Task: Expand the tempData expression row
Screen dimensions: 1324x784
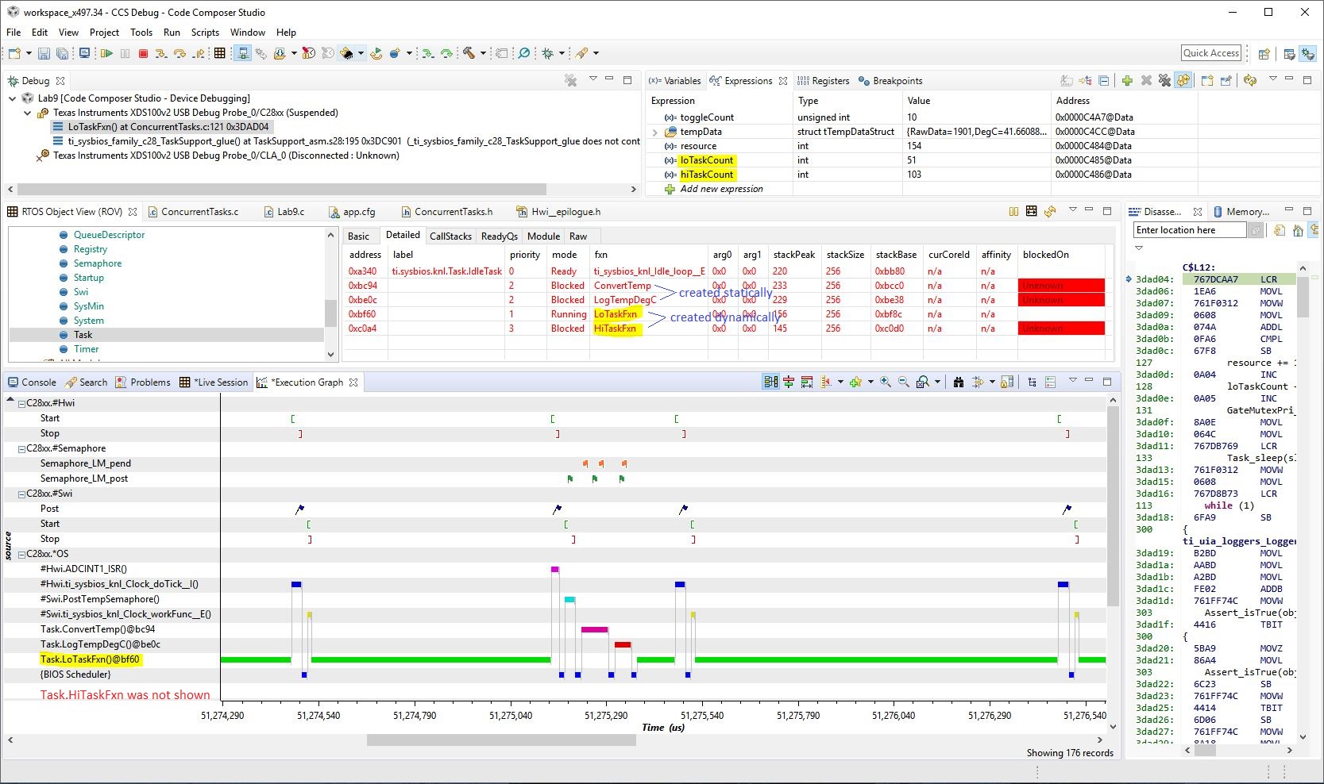Action: (655, 132)
